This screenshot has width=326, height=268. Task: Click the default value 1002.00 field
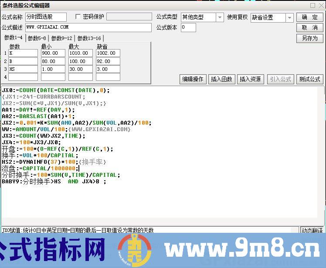pos(108,53)
